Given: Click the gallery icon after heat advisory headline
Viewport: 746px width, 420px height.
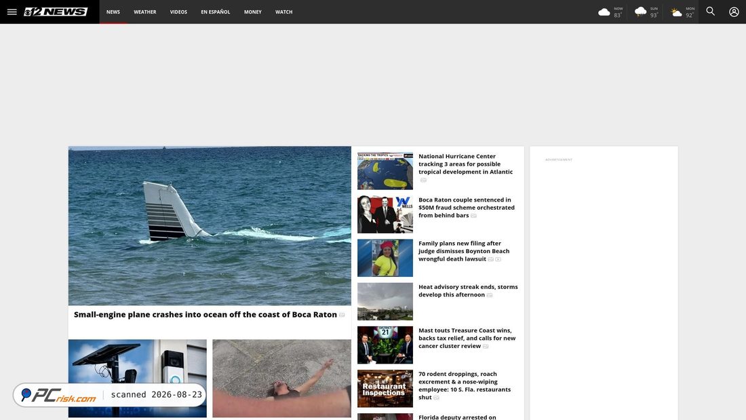Looking at the screenshot, I should tap(489, 295).
